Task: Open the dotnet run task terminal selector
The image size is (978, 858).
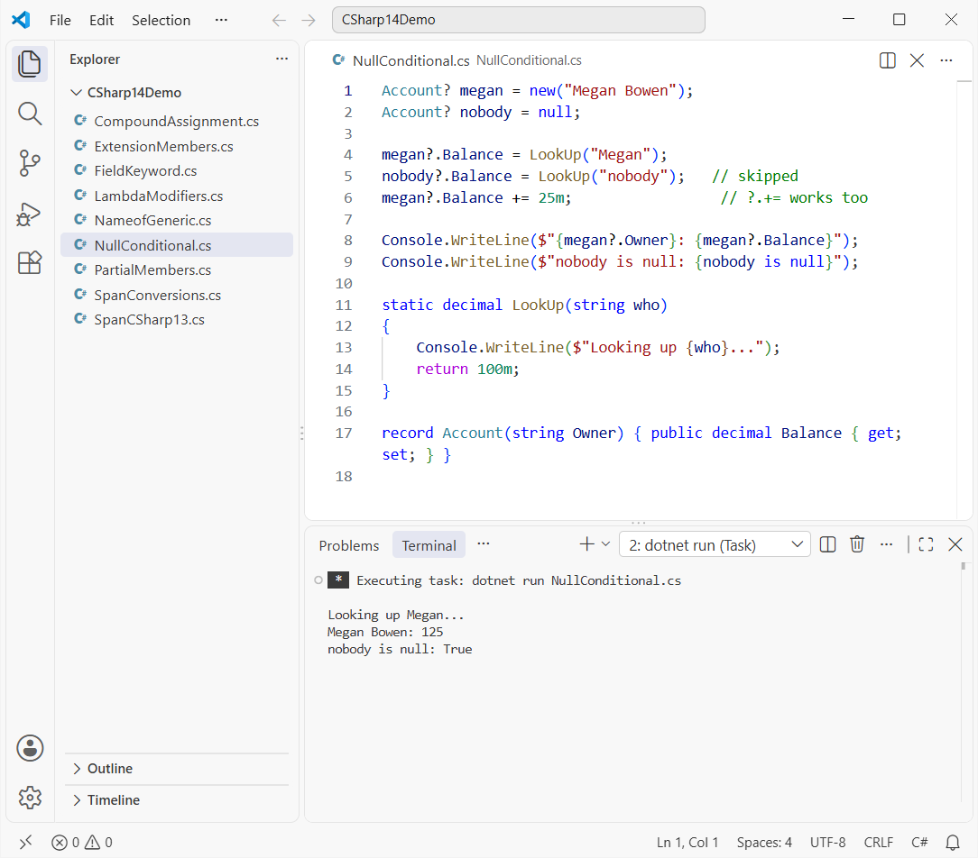Action: (715, 545)
